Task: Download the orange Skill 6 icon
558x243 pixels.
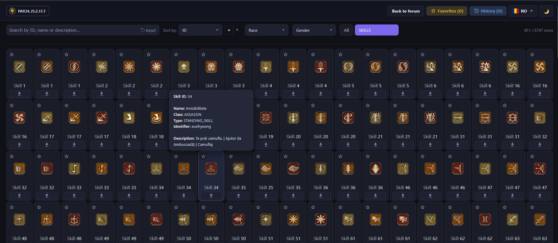Action: (x=458, y=94)
